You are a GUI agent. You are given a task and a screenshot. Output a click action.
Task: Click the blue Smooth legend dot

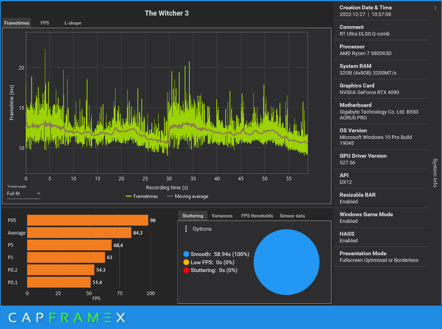[186, 254]
